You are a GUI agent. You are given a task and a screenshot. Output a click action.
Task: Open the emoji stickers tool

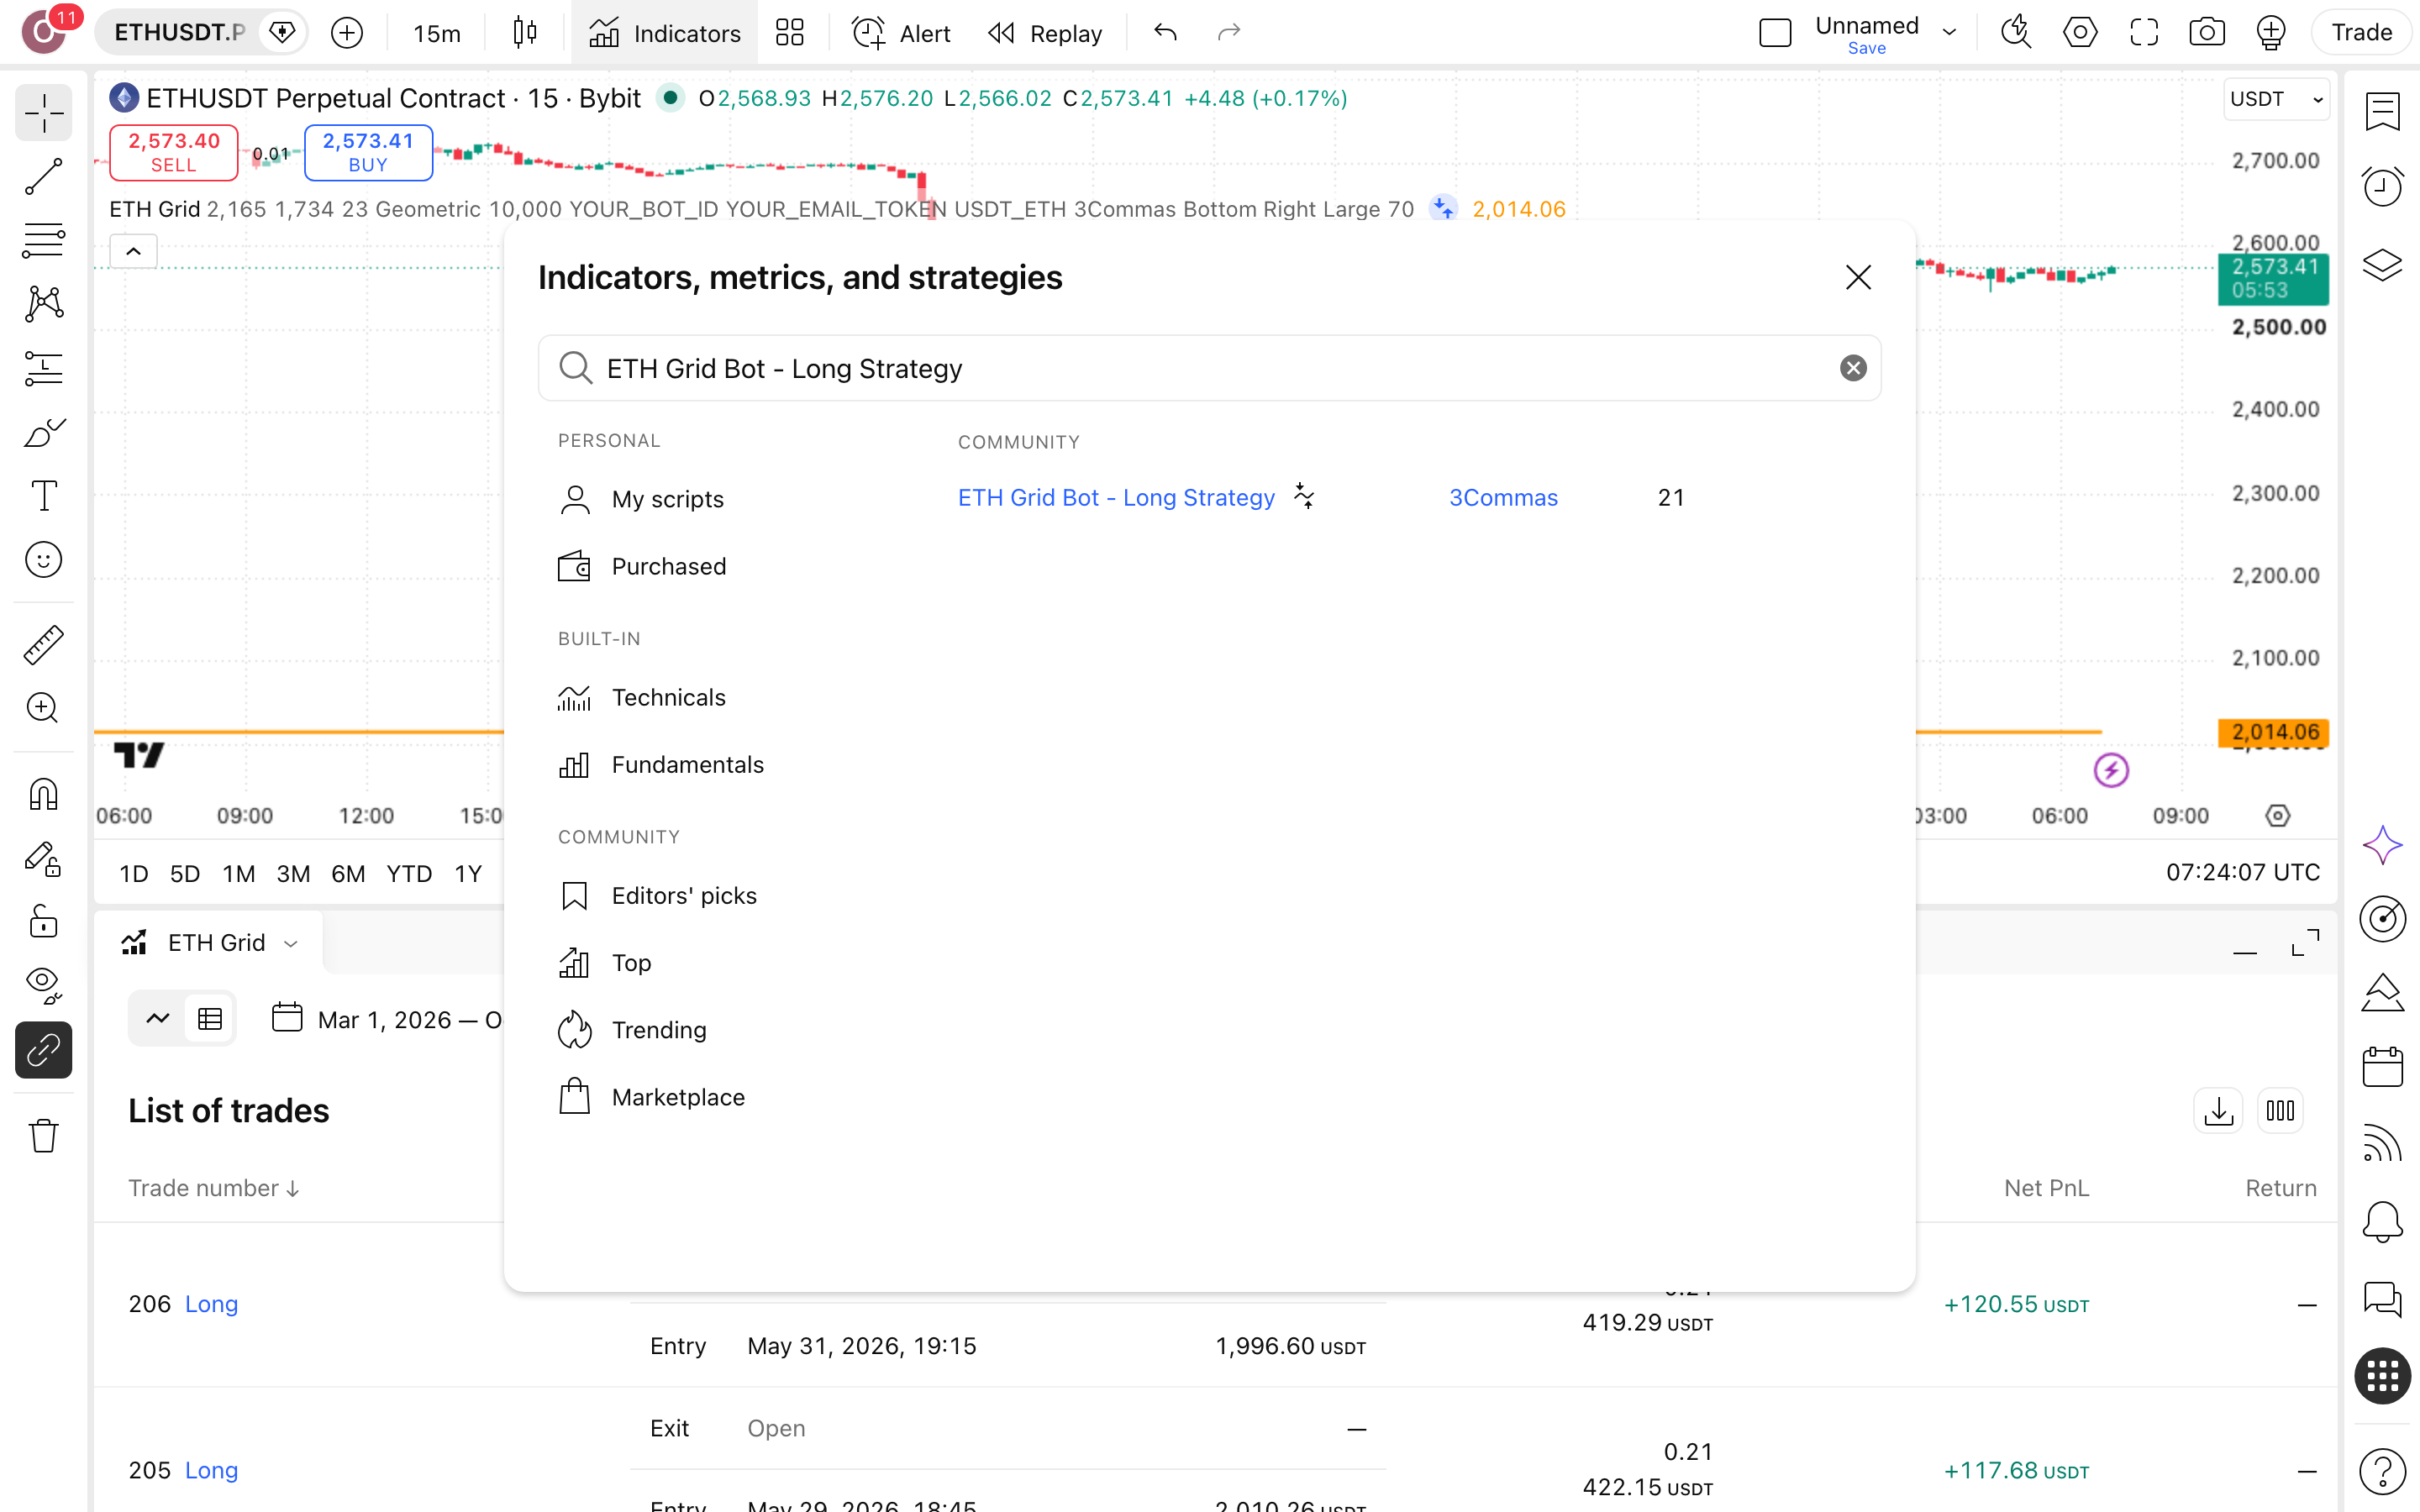tap(43, 560)
